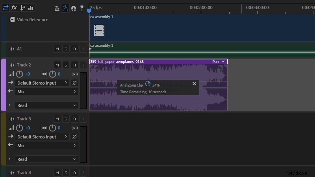Click timeline ruler at 00:03:00:00
Viewport: 315px width, 177px height.
pos(258,7)
